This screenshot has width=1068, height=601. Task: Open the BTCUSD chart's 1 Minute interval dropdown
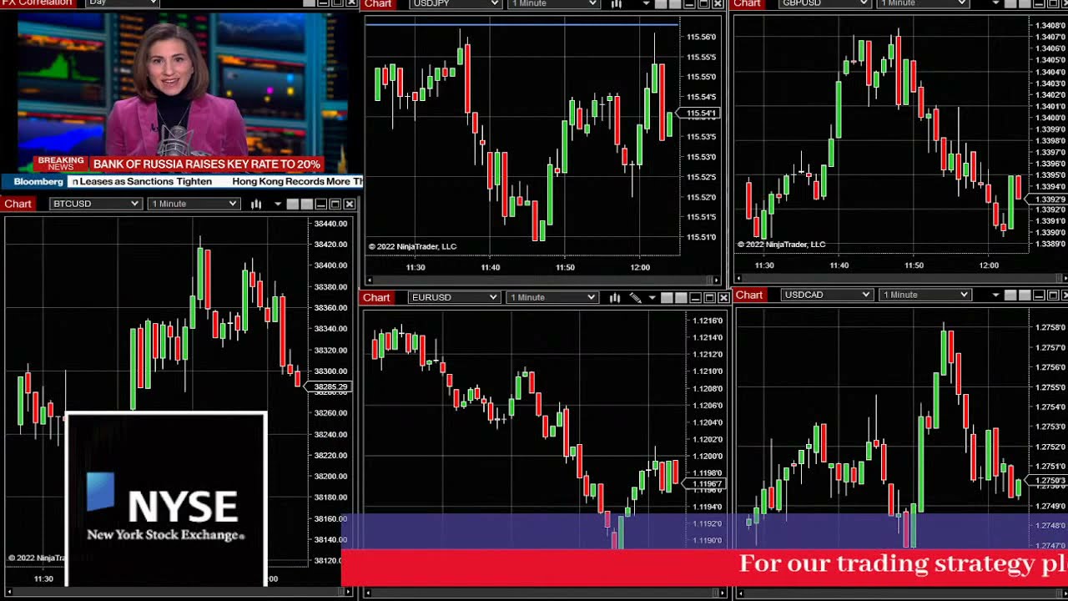pos(194,204)
